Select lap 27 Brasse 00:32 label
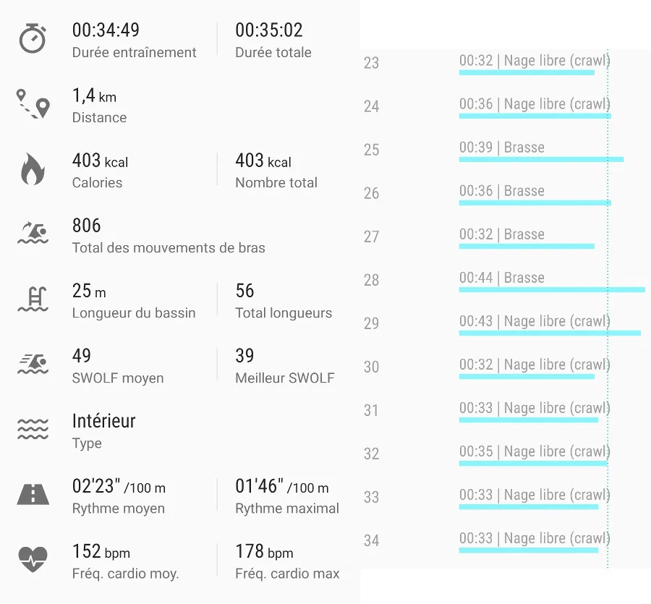The width and height of the screenshot is (651, 604). 501,234
